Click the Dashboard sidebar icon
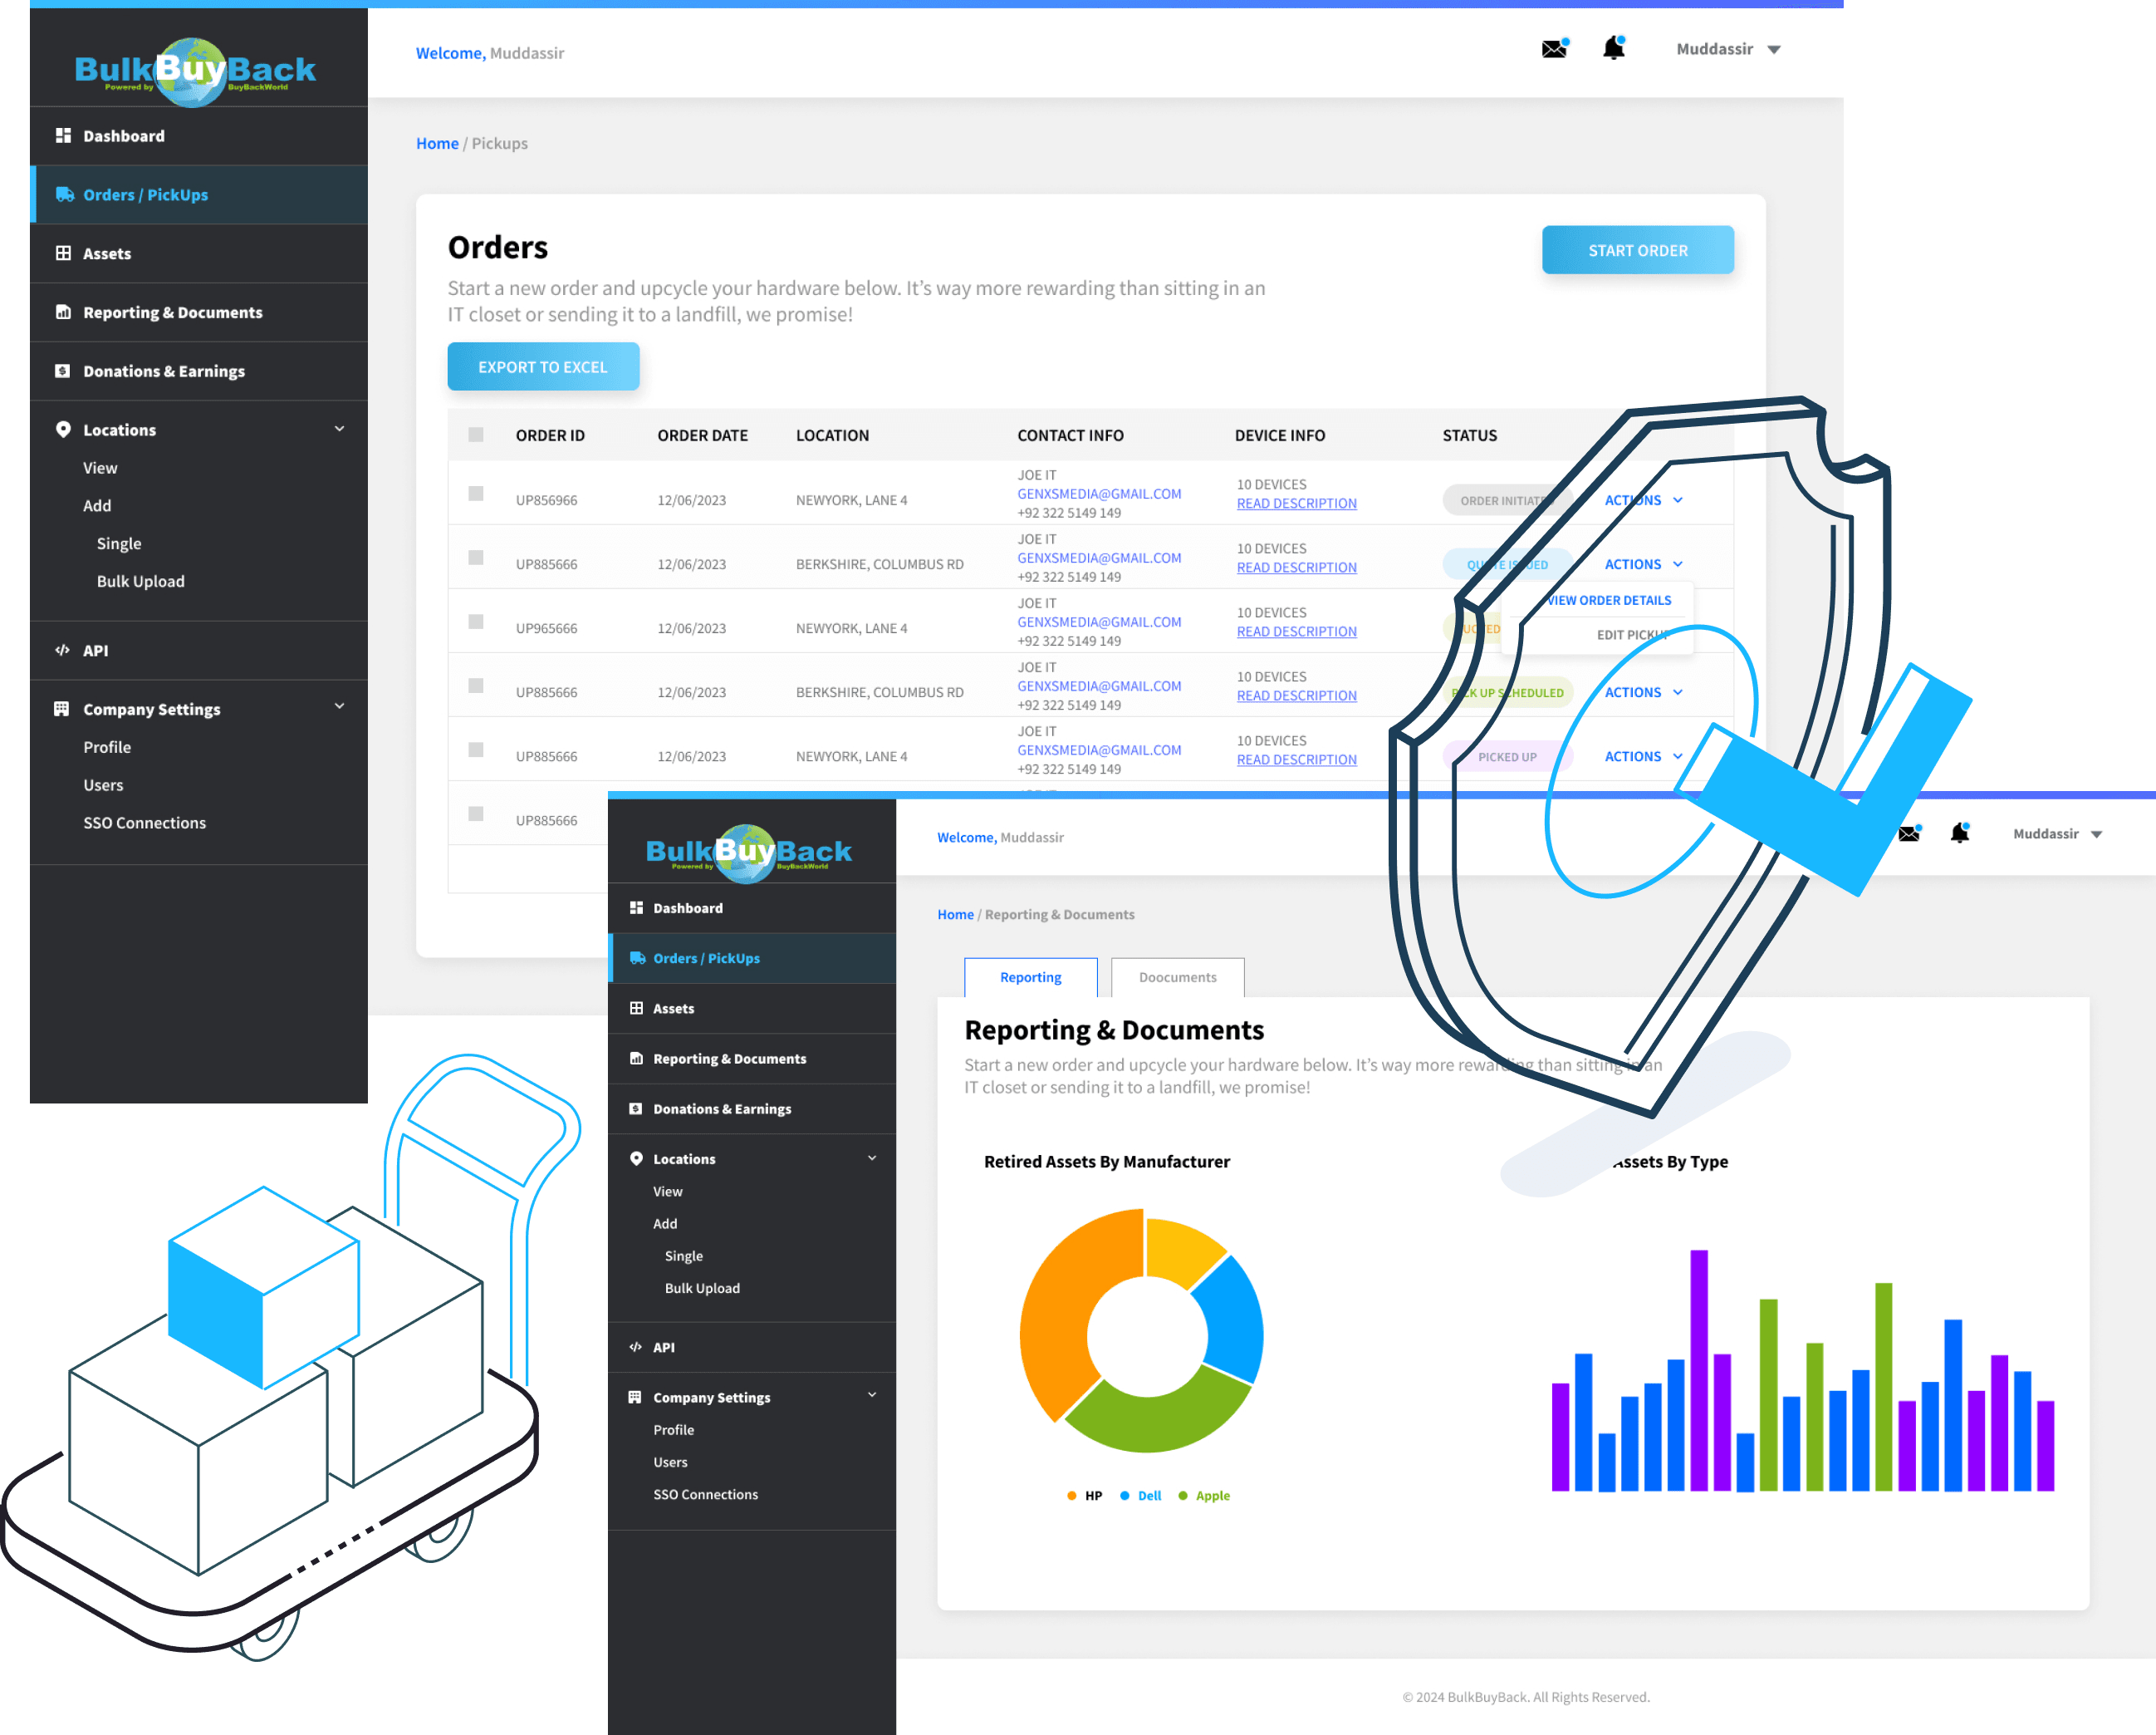 62,136
